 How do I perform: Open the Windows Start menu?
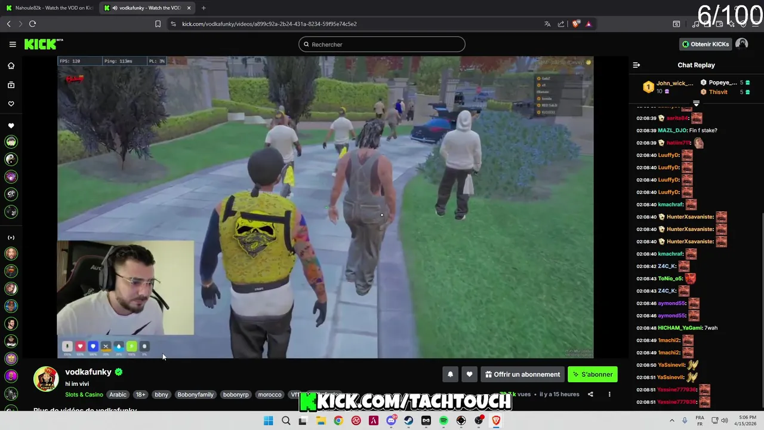pyautogui.click(x=269, y=420)
